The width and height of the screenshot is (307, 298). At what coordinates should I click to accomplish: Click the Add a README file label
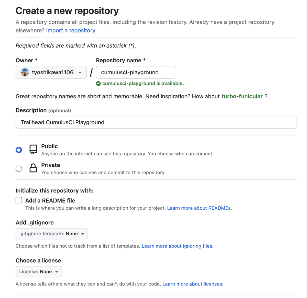[50, 201]
